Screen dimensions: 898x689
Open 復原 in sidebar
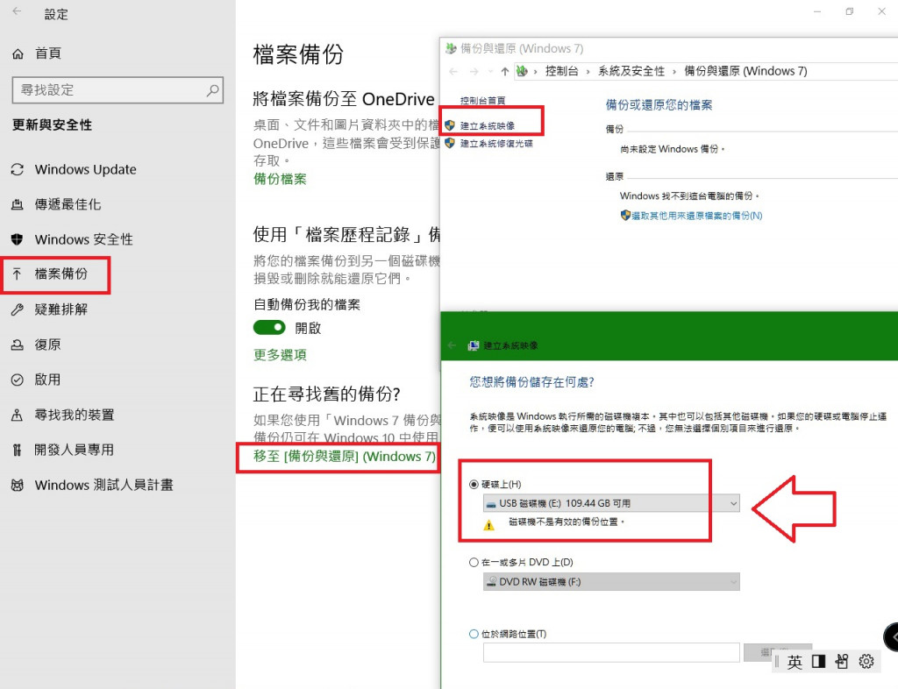coord(35,344)
